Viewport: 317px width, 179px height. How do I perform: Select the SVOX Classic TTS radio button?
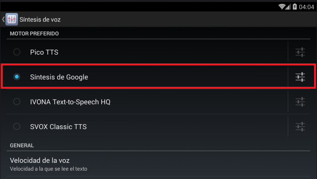[x=17, y=127]
